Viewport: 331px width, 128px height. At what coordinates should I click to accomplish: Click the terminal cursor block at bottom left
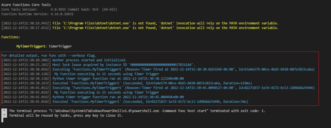[3, 120]
